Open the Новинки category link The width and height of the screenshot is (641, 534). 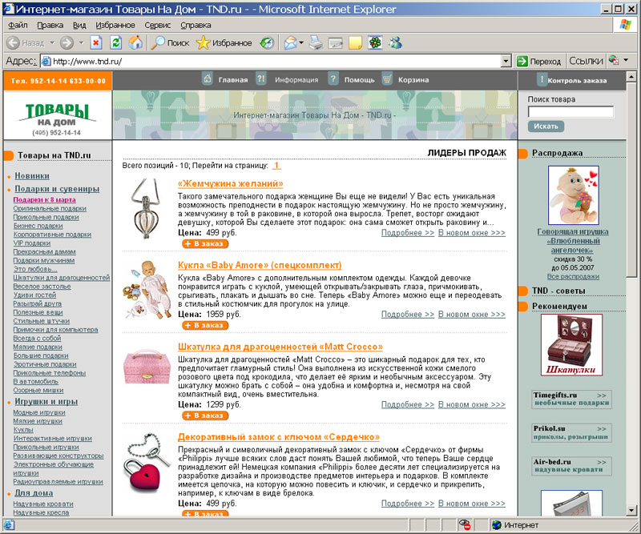32,175
